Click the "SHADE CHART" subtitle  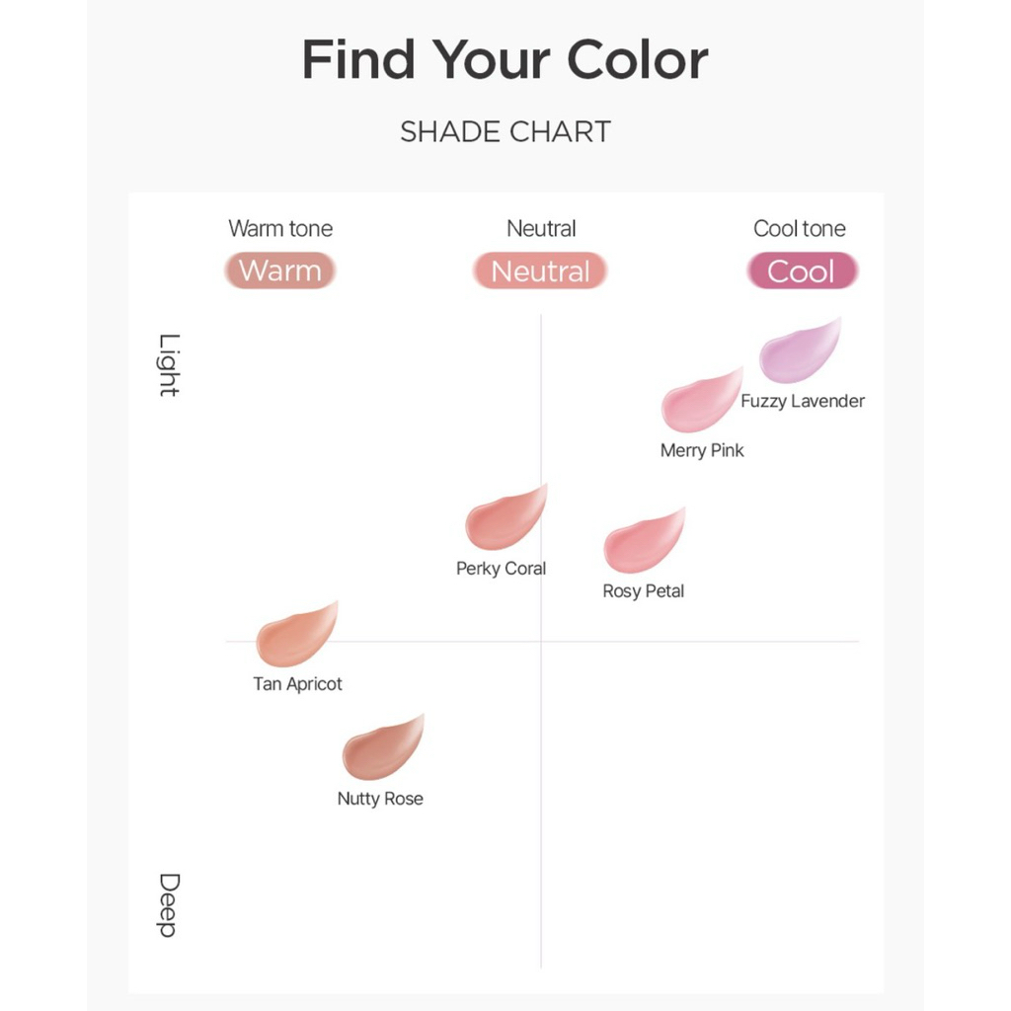coord(505,131)
